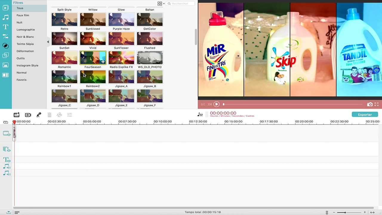Click the timeline horizontal scrollbar

coord(193,208)
